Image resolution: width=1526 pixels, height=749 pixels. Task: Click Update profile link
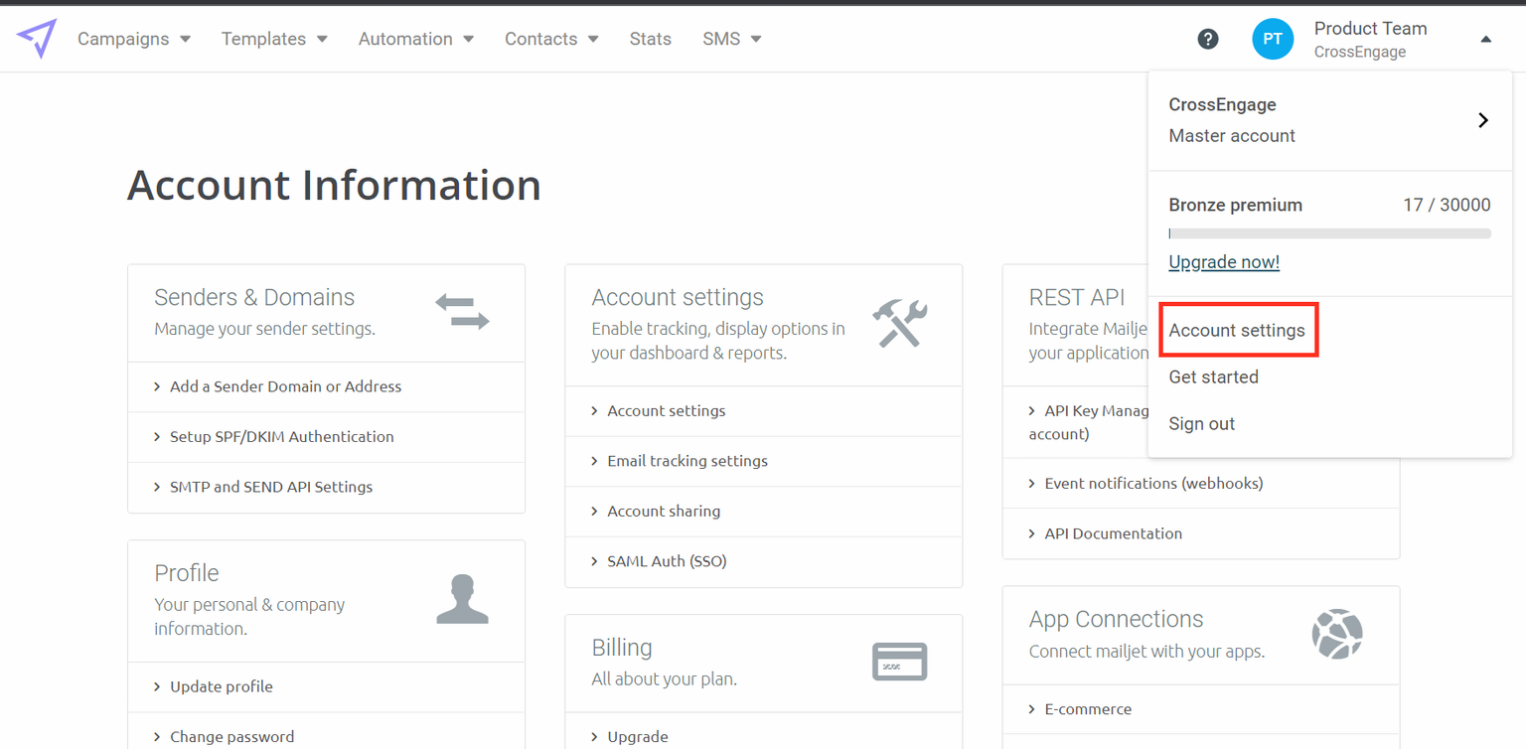pyautogui.click(x=222, y=686)
